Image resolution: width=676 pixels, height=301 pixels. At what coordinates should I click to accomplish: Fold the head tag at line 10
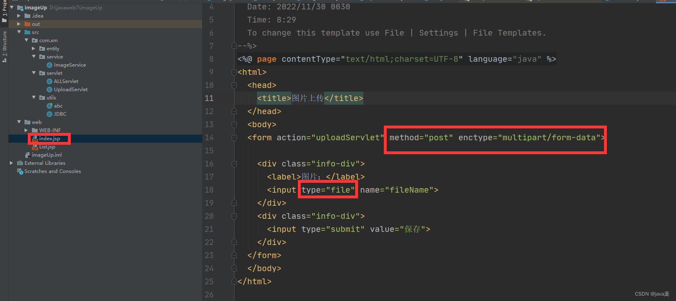(234, 85)
